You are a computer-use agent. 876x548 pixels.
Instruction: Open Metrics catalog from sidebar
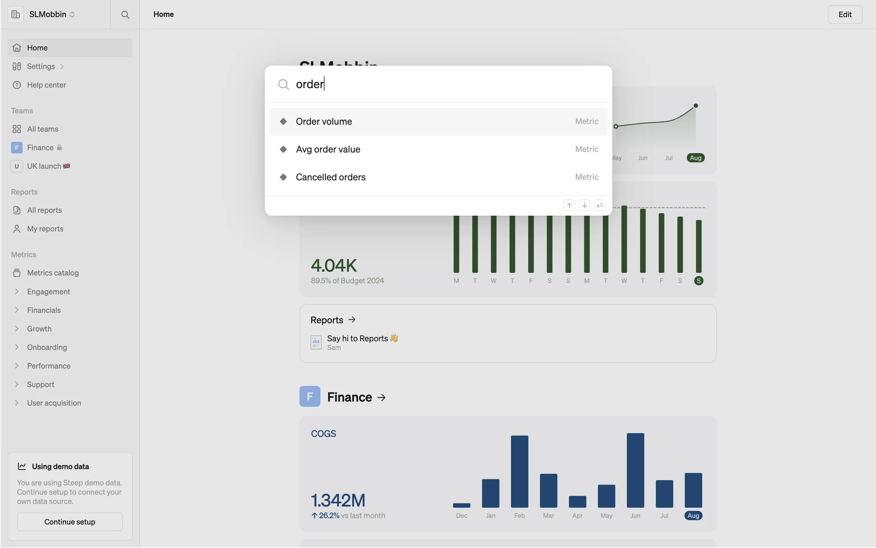(52, 273)
